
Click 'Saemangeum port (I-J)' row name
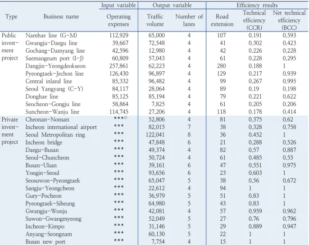click(x=55, y=59)
